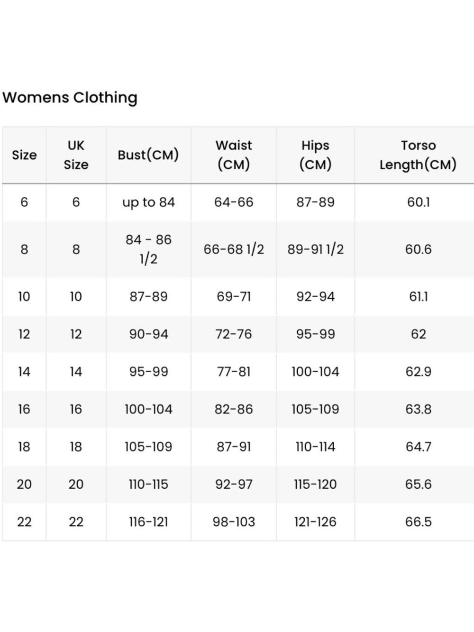Click the 66-68 1/2 waist cell

[234, 249]
